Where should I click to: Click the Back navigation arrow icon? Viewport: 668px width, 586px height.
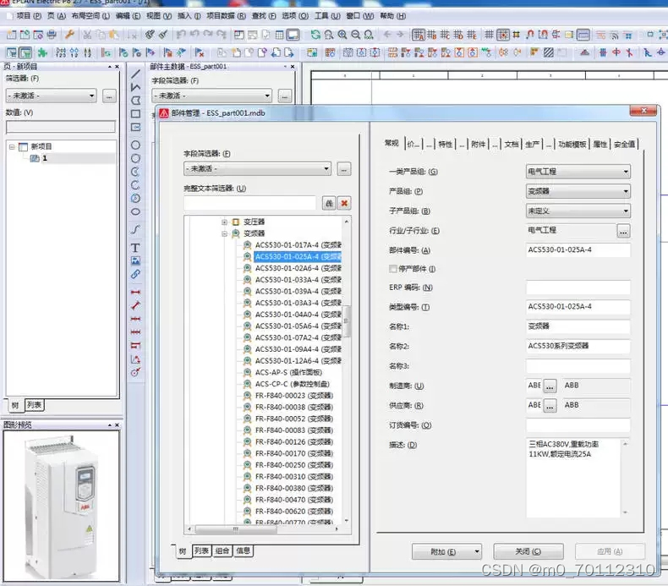coord(386,35)
